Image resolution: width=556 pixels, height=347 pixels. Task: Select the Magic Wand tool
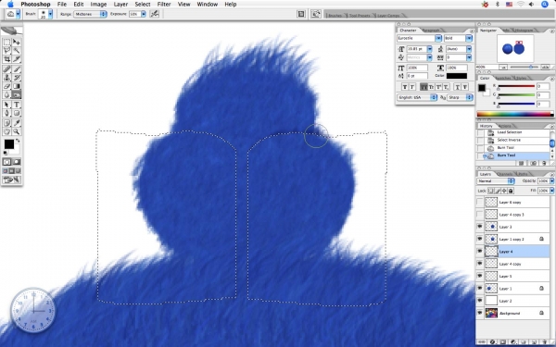pyautogui.click(x=17, y=51)
